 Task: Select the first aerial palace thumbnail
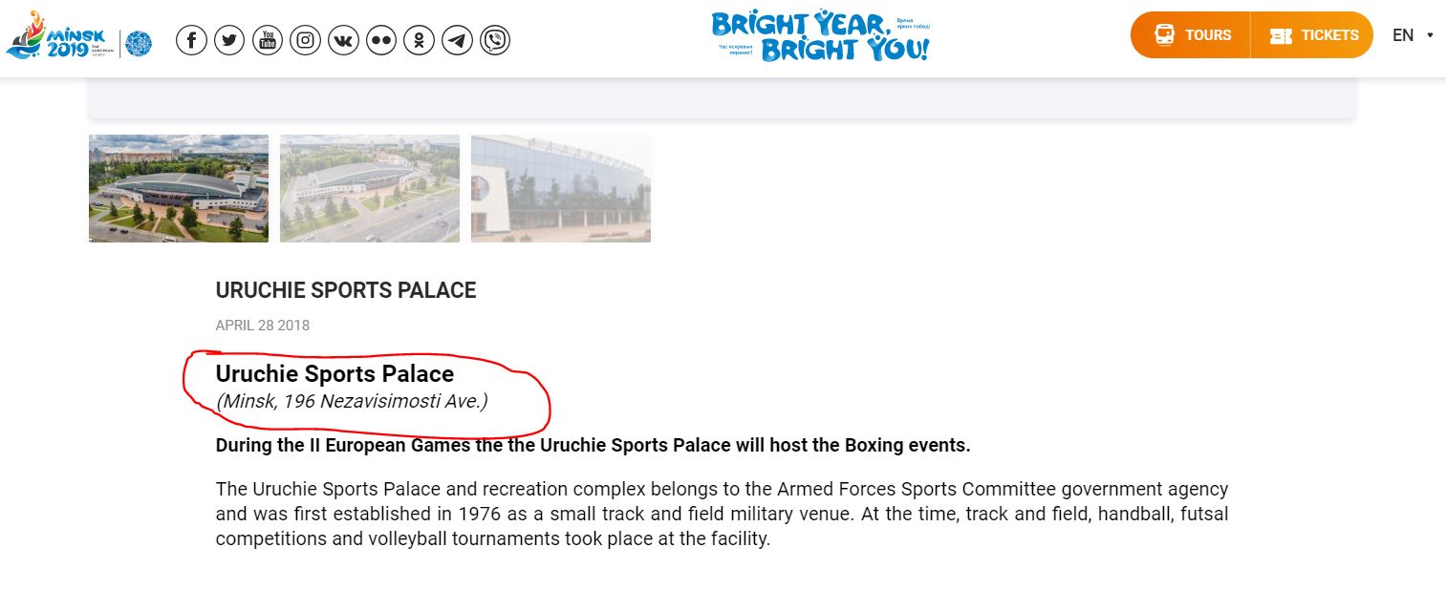[179, 188]
